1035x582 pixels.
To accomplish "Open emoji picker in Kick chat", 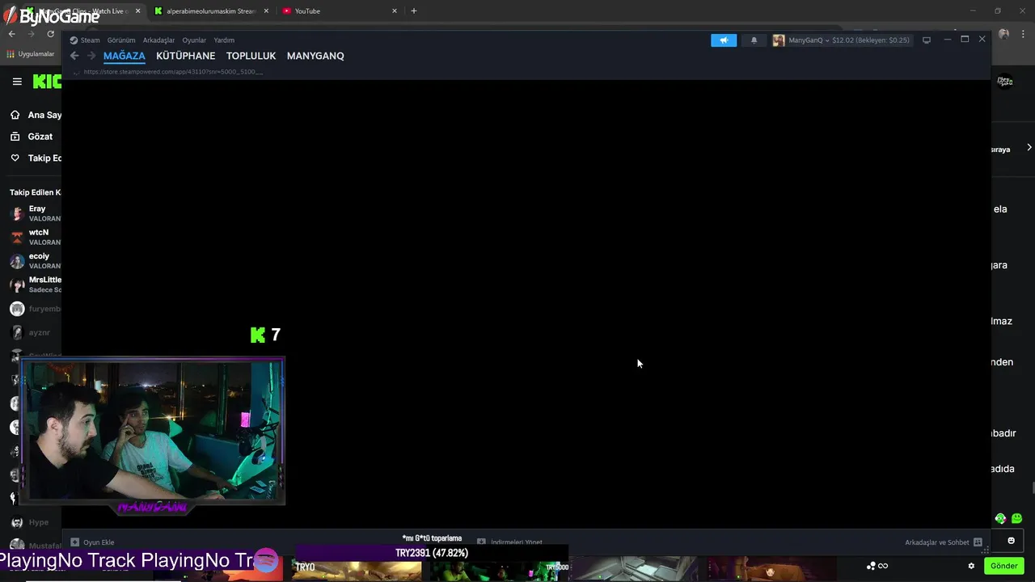I will click(1011, 541).
